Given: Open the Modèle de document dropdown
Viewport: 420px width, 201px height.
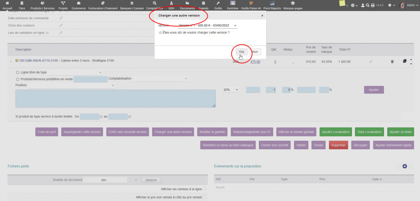Looking at the screenshot, I should (x=111, y=180).
